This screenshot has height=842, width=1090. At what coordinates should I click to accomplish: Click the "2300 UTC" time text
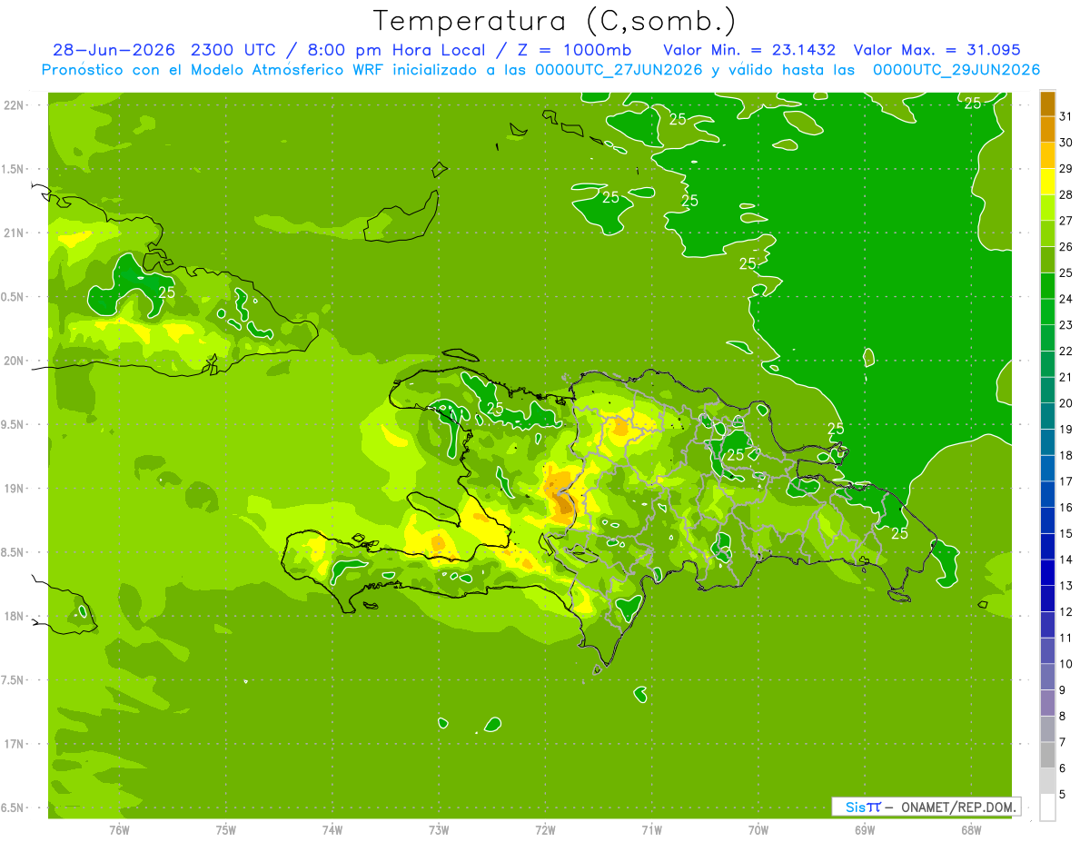[234, 50]
